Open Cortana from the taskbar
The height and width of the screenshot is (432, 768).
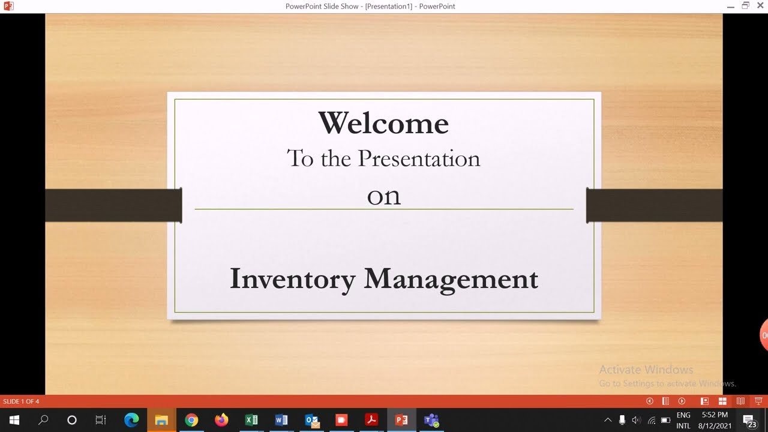click(72, 420)
